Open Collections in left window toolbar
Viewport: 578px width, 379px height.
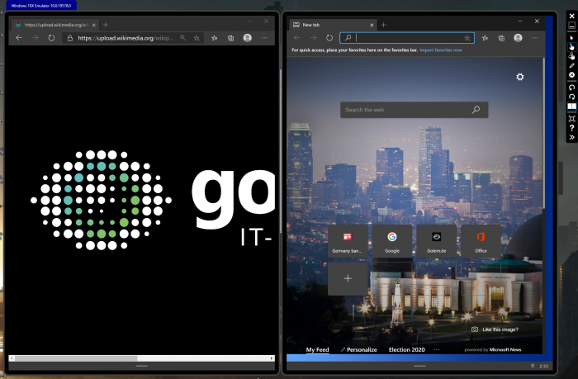coord(230,38)
